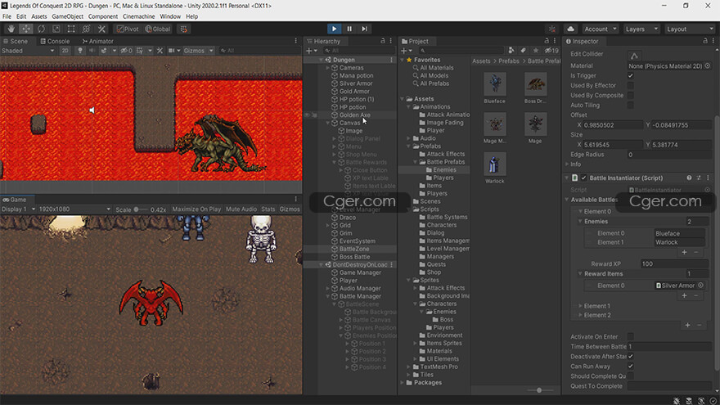
Task: Open Shaded draw mode dropdown
Action: pyautogui.click(x=28, y=51)
